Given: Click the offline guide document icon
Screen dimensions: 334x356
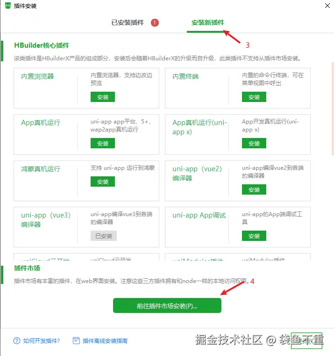Looking at the screenshot, I should pyautogui.click(x=76, y=341).
